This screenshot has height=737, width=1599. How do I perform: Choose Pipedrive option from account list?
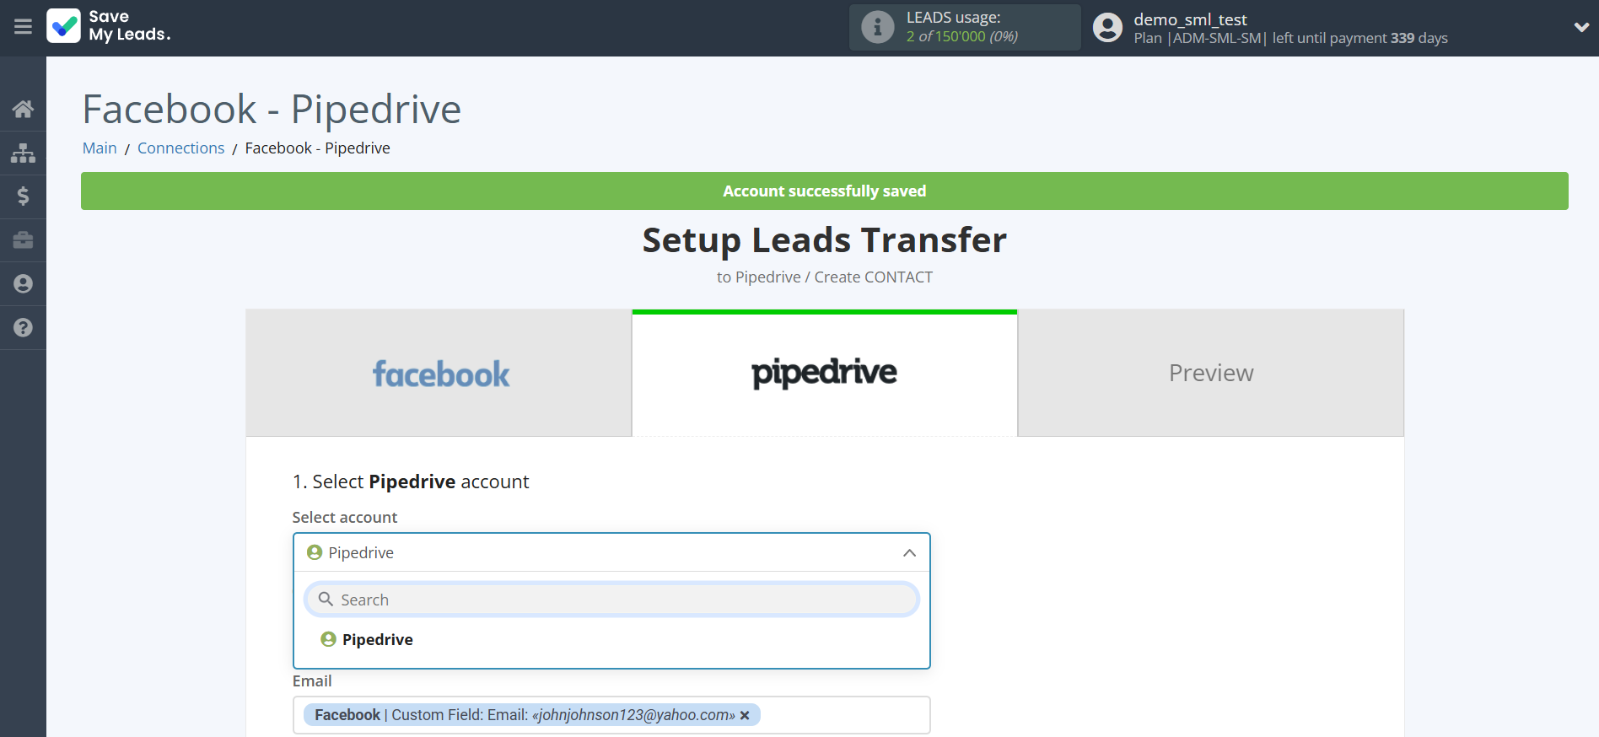point(377,640)
